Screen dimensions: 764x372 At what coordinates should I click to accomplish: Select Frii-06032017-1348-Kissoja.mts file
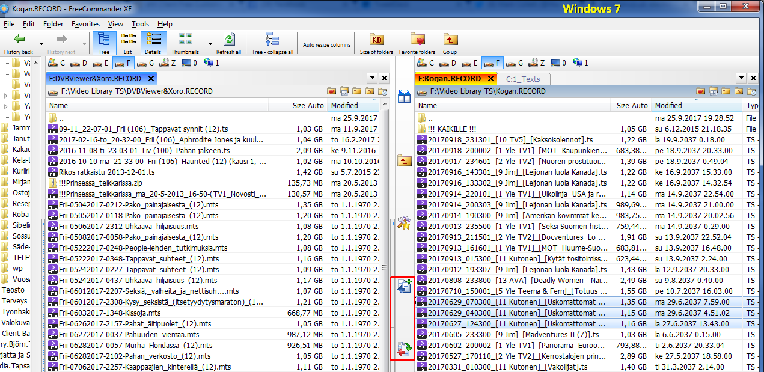coord(110,313)
